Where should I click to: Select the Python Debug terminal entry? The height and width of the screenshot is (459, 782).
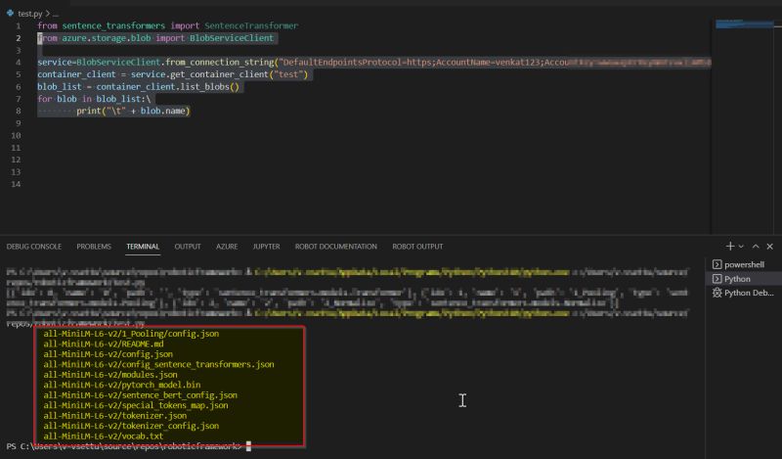pos(743,293)
